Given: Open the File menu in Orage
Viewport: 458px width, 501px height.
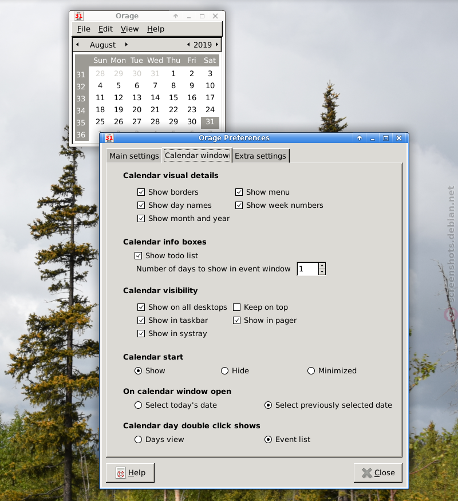Looking at the screenshot, I should tap(84, 29).
